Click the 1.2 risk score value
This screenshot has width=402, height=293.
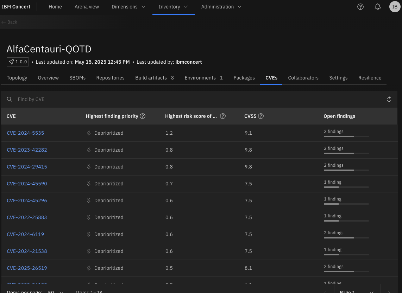coord(169,133)
